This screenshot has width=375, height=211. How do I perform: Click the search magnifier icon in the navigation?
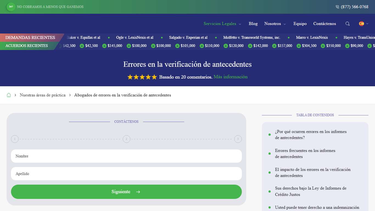(x=348, y=24)
